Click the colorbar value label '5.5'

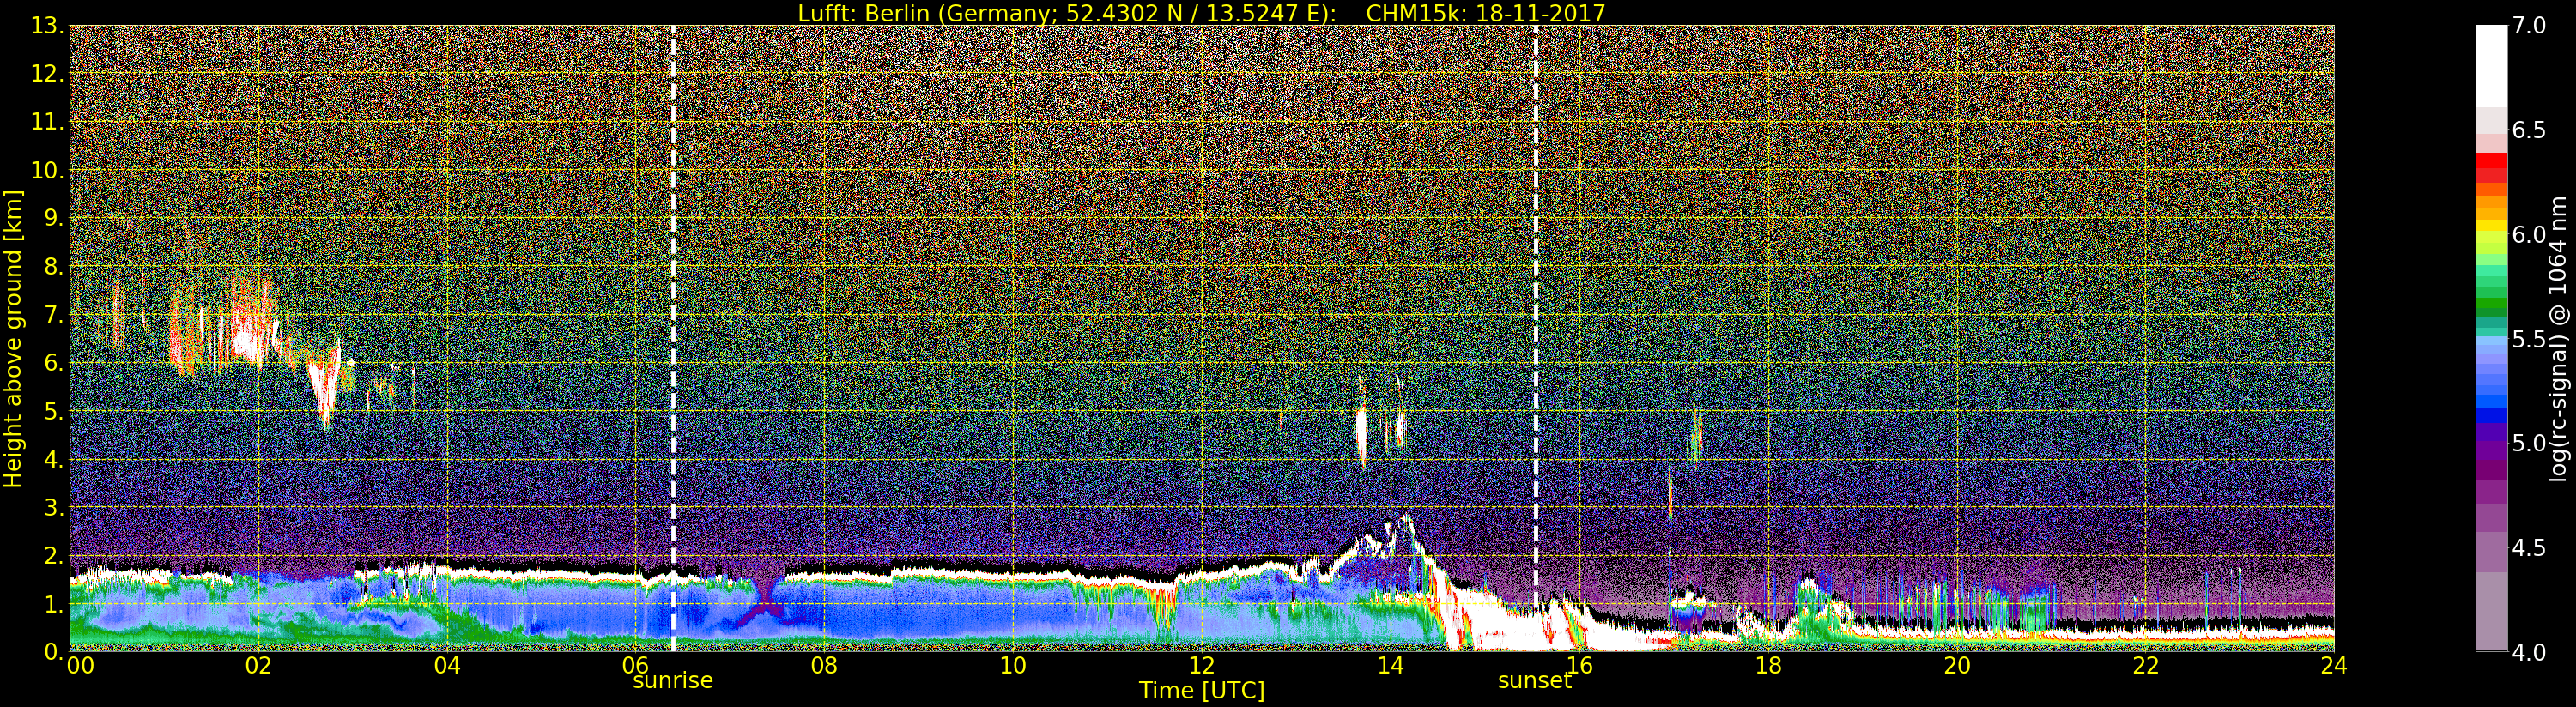(x=2529, y=339)
